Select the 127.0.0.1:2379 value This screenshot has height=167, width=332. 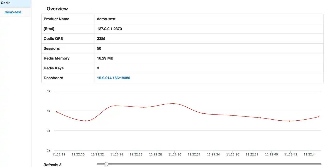pyautogui.click(x=109, y=29)
